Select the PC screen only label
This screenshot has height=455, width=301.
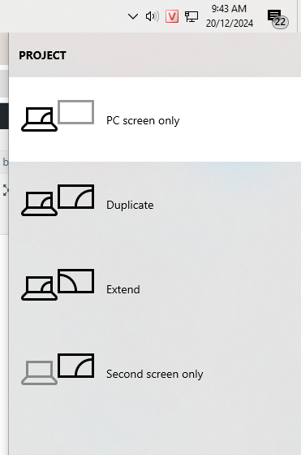[x=143, y=120]
